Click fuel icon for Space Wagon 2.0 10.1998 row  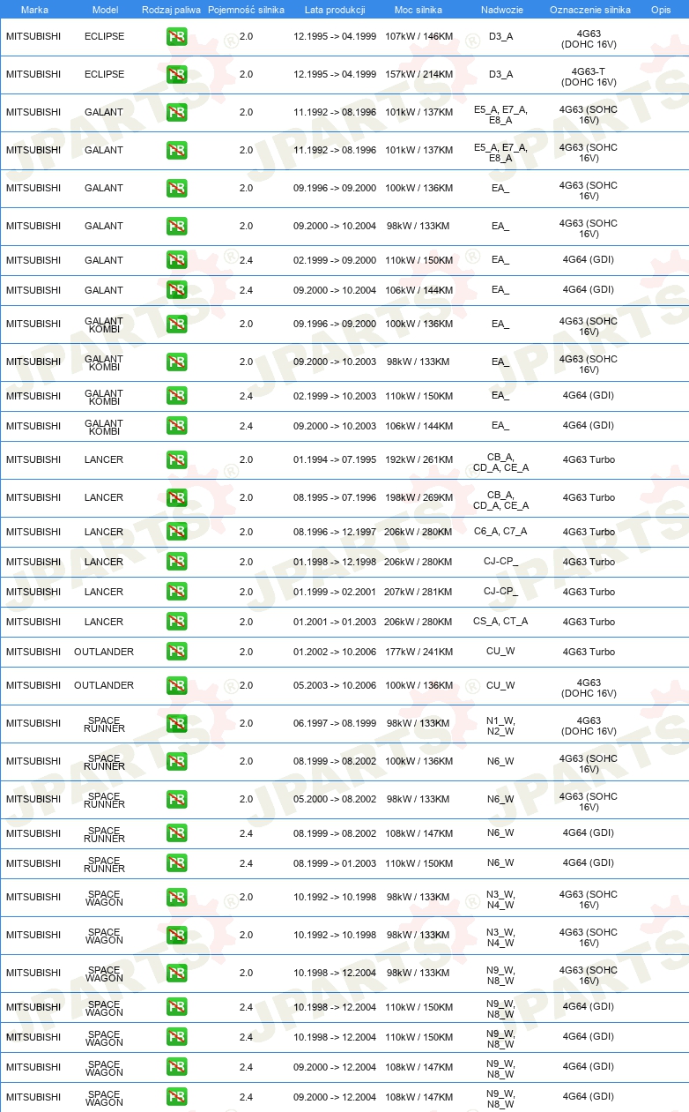(176, 973)
